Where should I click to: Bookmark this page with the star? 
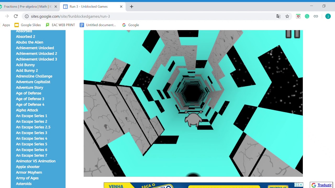[x=287, y=16]
